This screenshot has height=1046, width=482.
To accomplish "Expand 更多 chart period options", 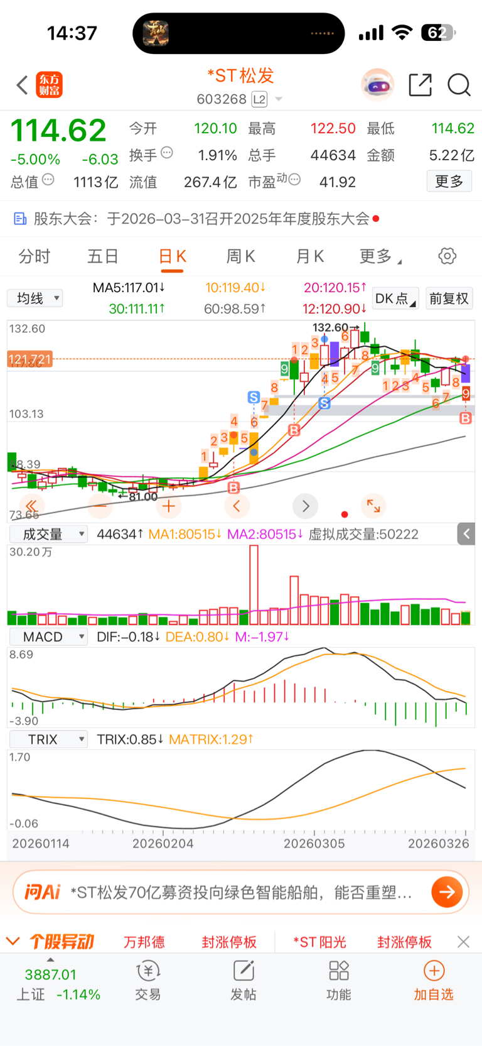I will [x=380, y=256].
